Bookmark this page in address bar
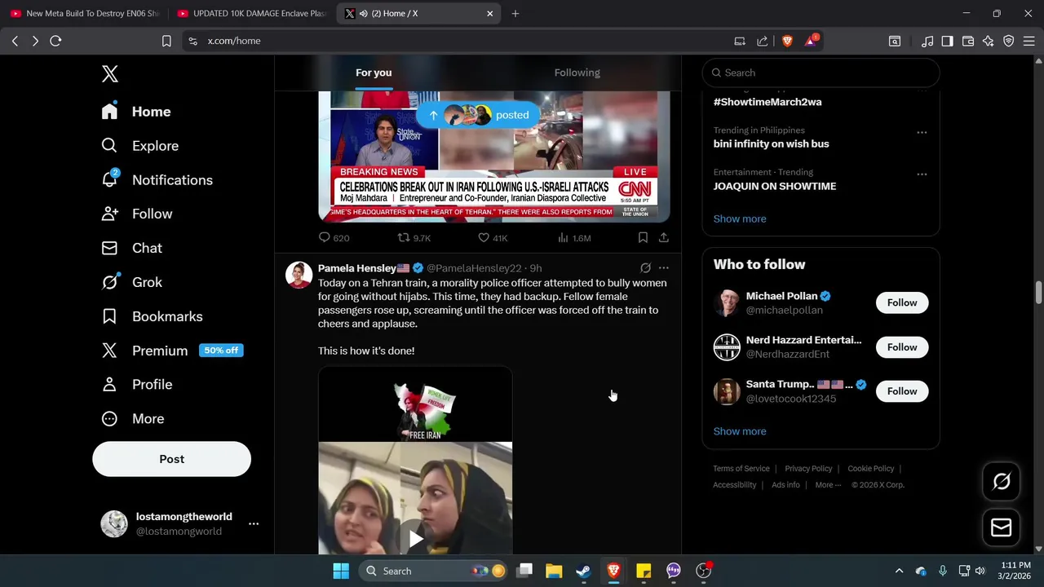This screenshot has height=587, width=1044. click(x=166, y=41)
